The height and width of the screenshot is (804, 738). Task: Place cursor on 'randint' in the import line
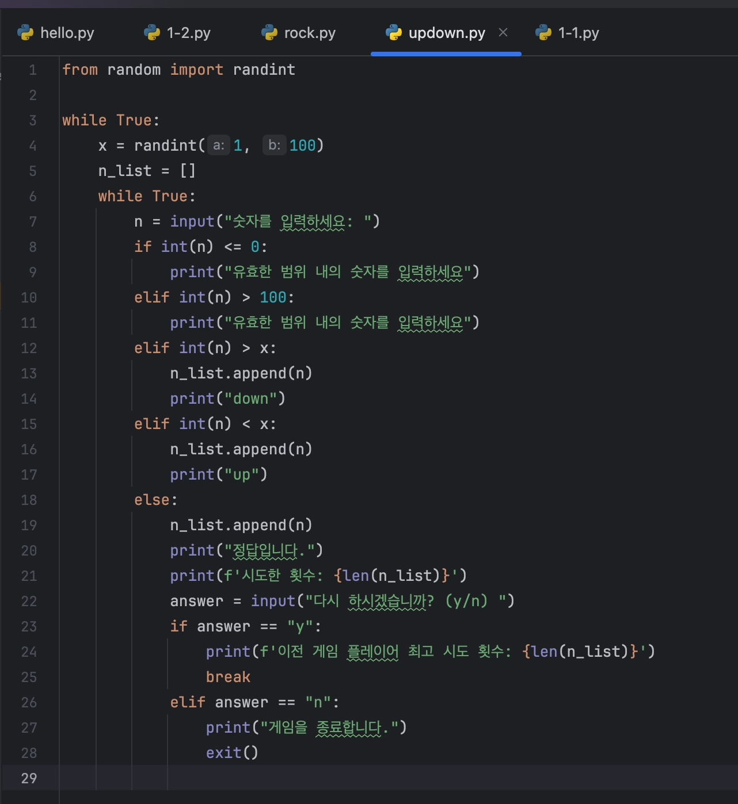(264, 70)
